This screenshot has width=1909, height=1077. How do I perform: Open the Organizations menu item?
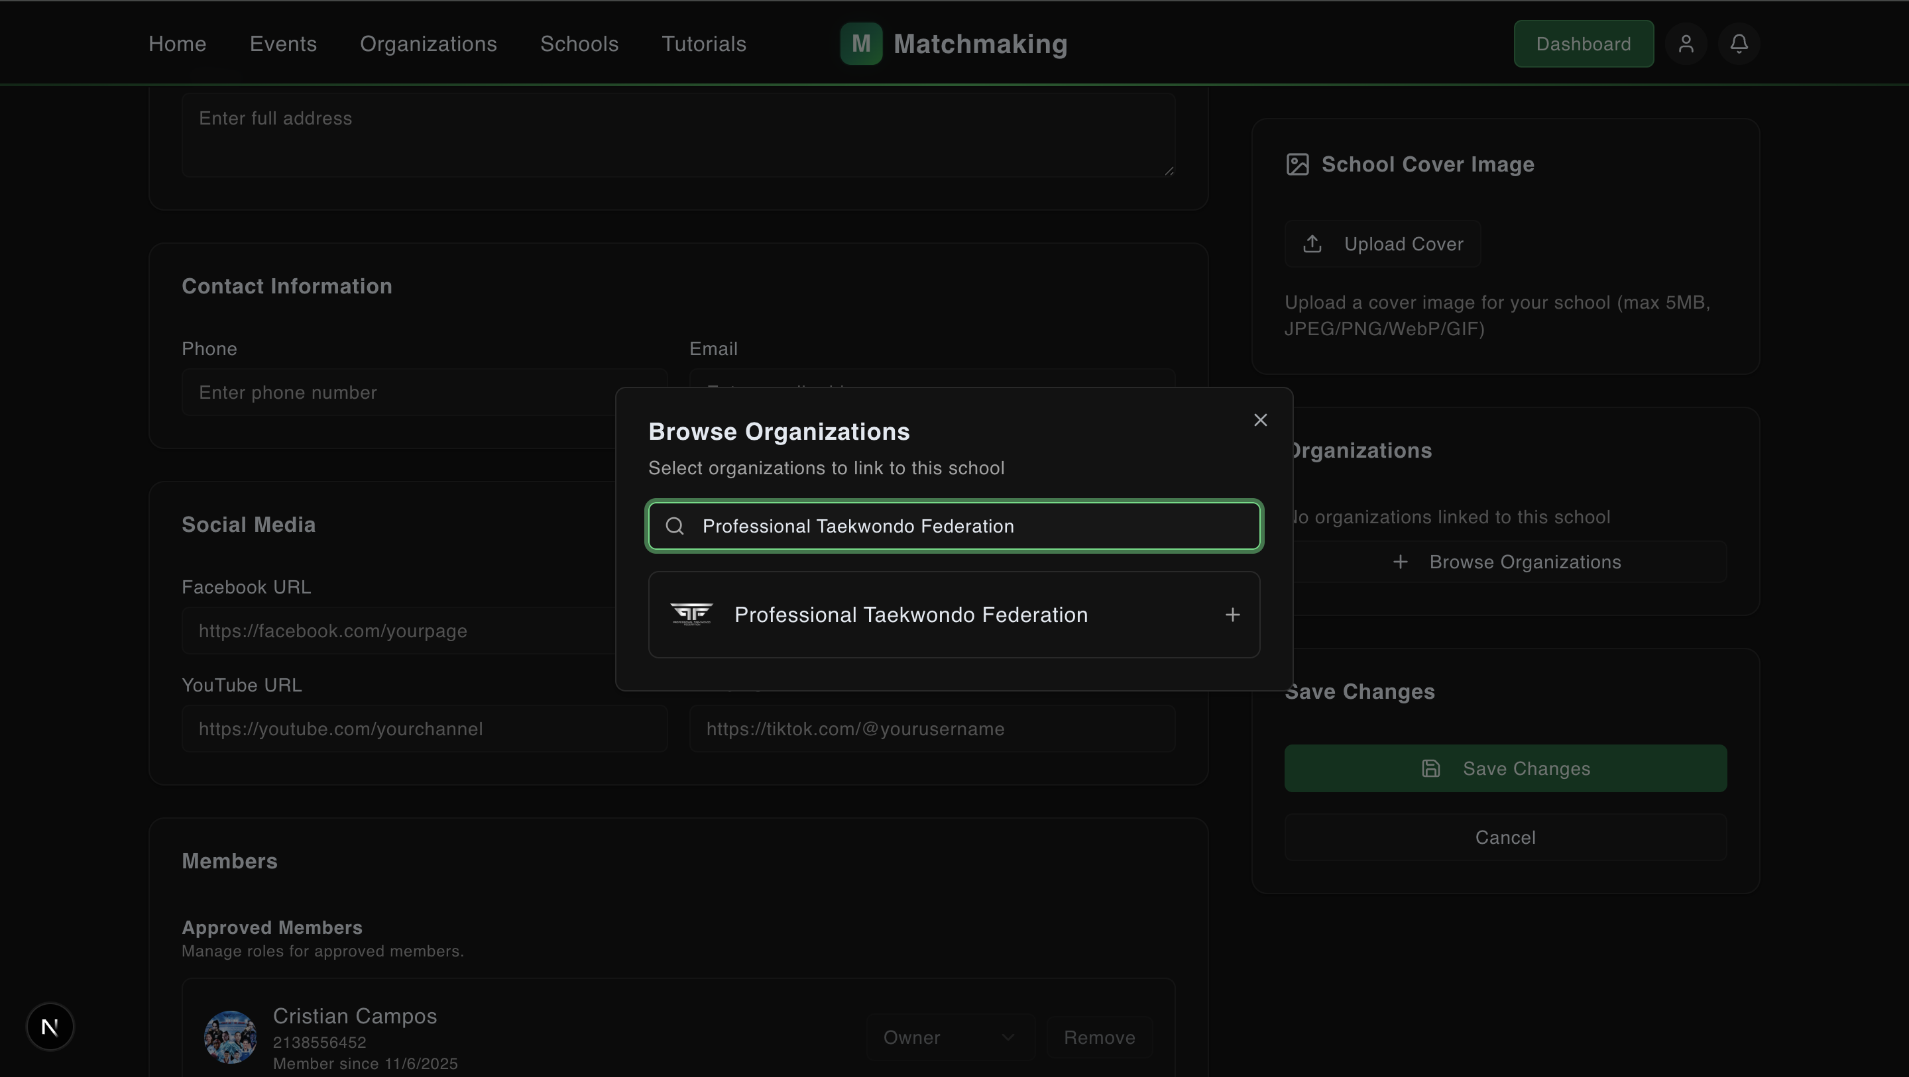click(x=428, y=44)
